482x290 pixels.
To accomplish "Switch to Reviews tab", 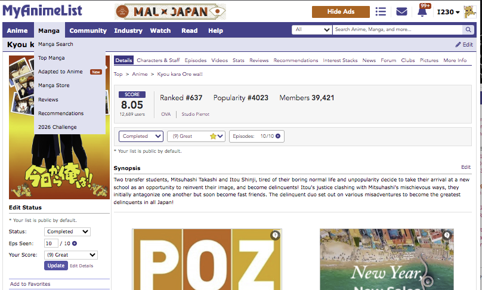I will coord(259,60).
